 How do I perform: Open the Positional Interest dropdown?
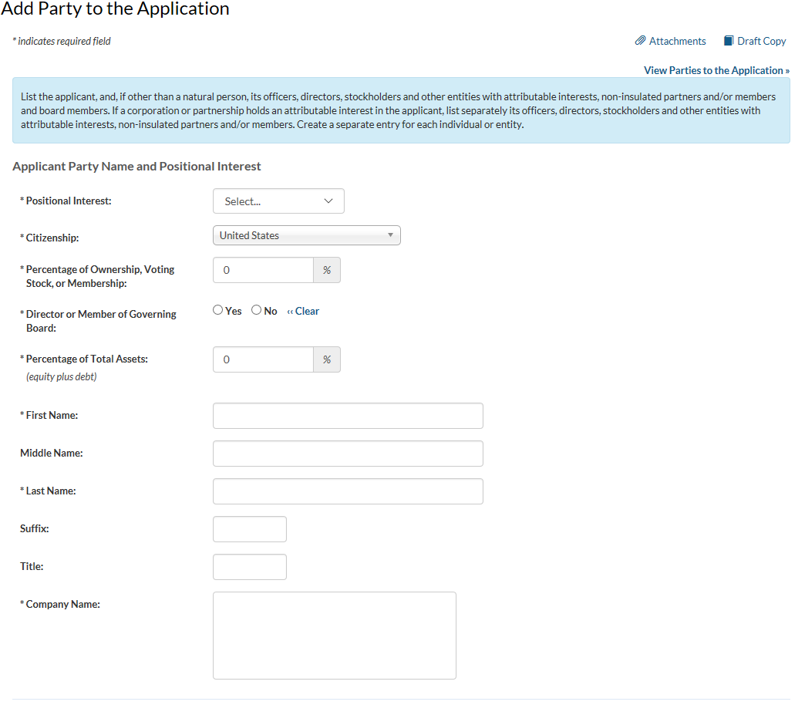pos(278,201)
